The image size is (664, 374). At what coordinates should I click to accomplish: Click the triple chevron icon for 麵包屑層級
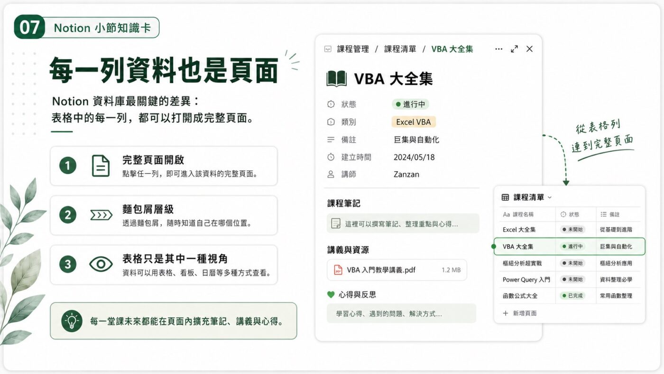(x=101, y=215)
